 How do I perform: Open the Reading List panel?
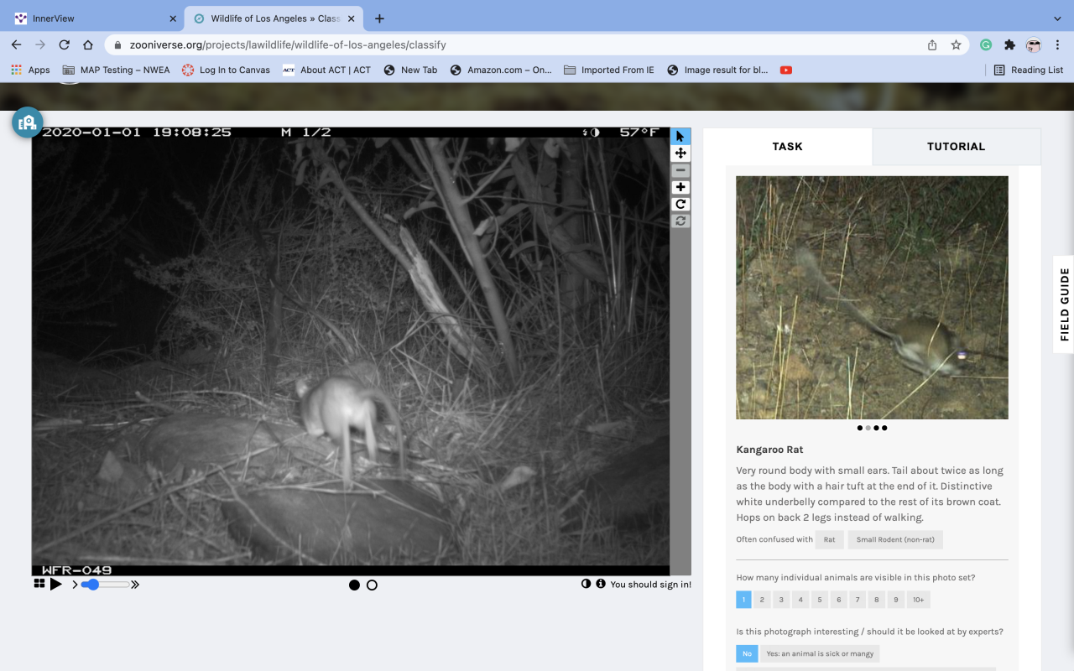click(1028, 70)
